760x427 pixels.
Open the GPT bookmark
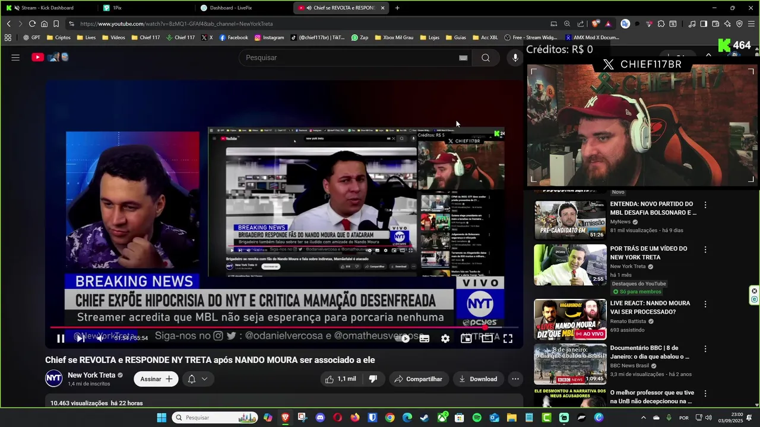(x=31, y=37)
